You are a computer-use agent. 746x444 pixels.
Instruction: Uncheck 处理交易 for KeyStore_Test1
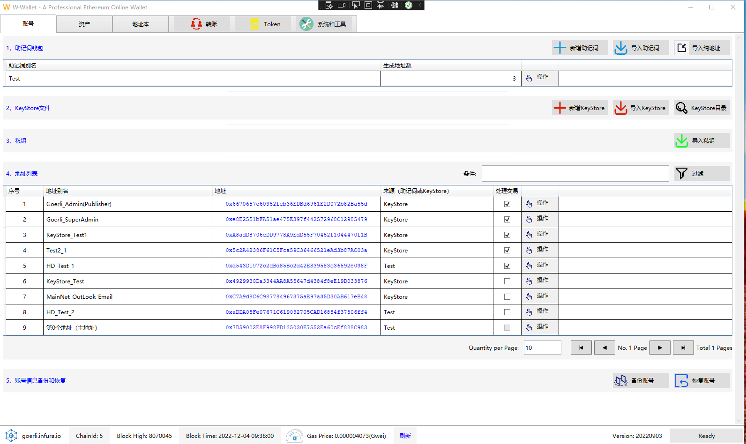click(507, 235)
